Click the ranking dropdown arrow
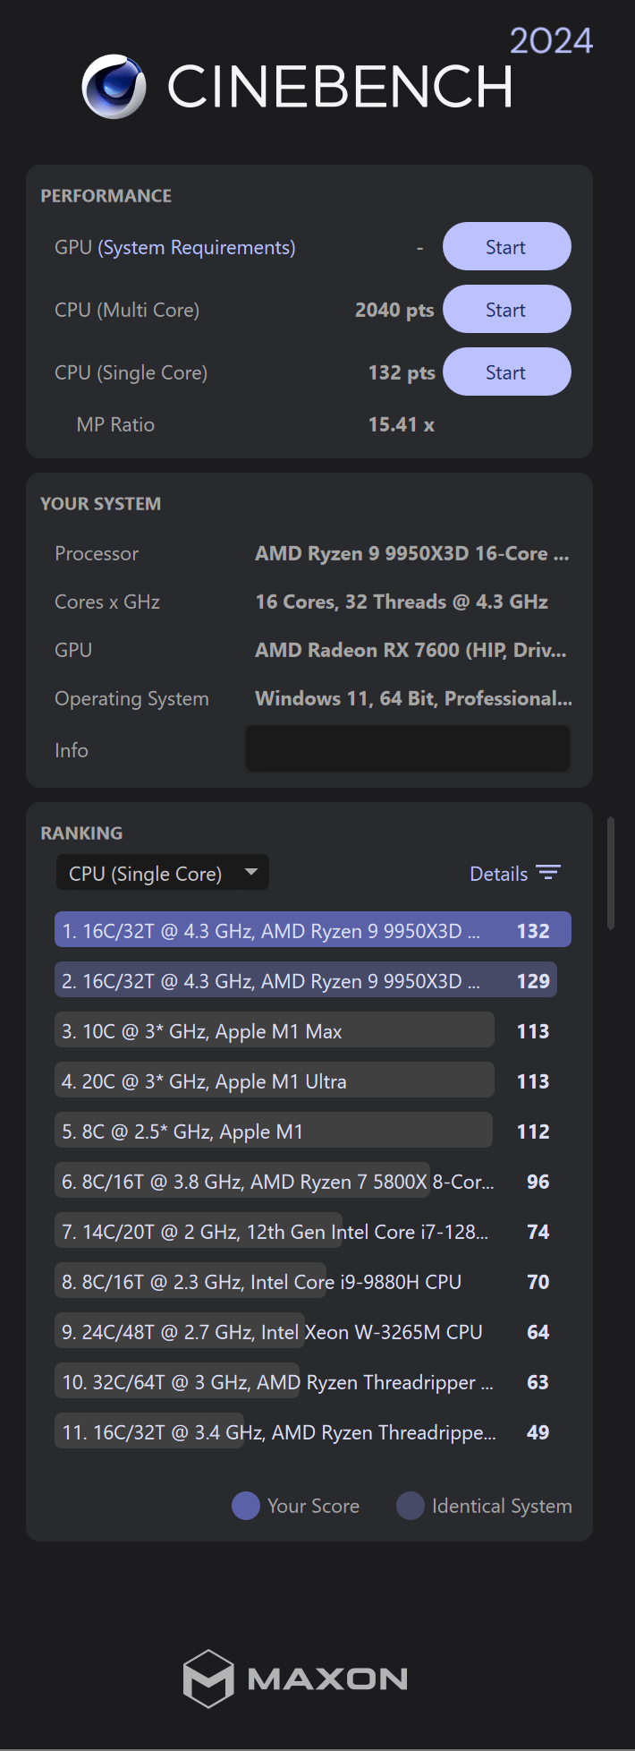The height and width of the screenshot is (1751, 635). (x=251, y=872)
